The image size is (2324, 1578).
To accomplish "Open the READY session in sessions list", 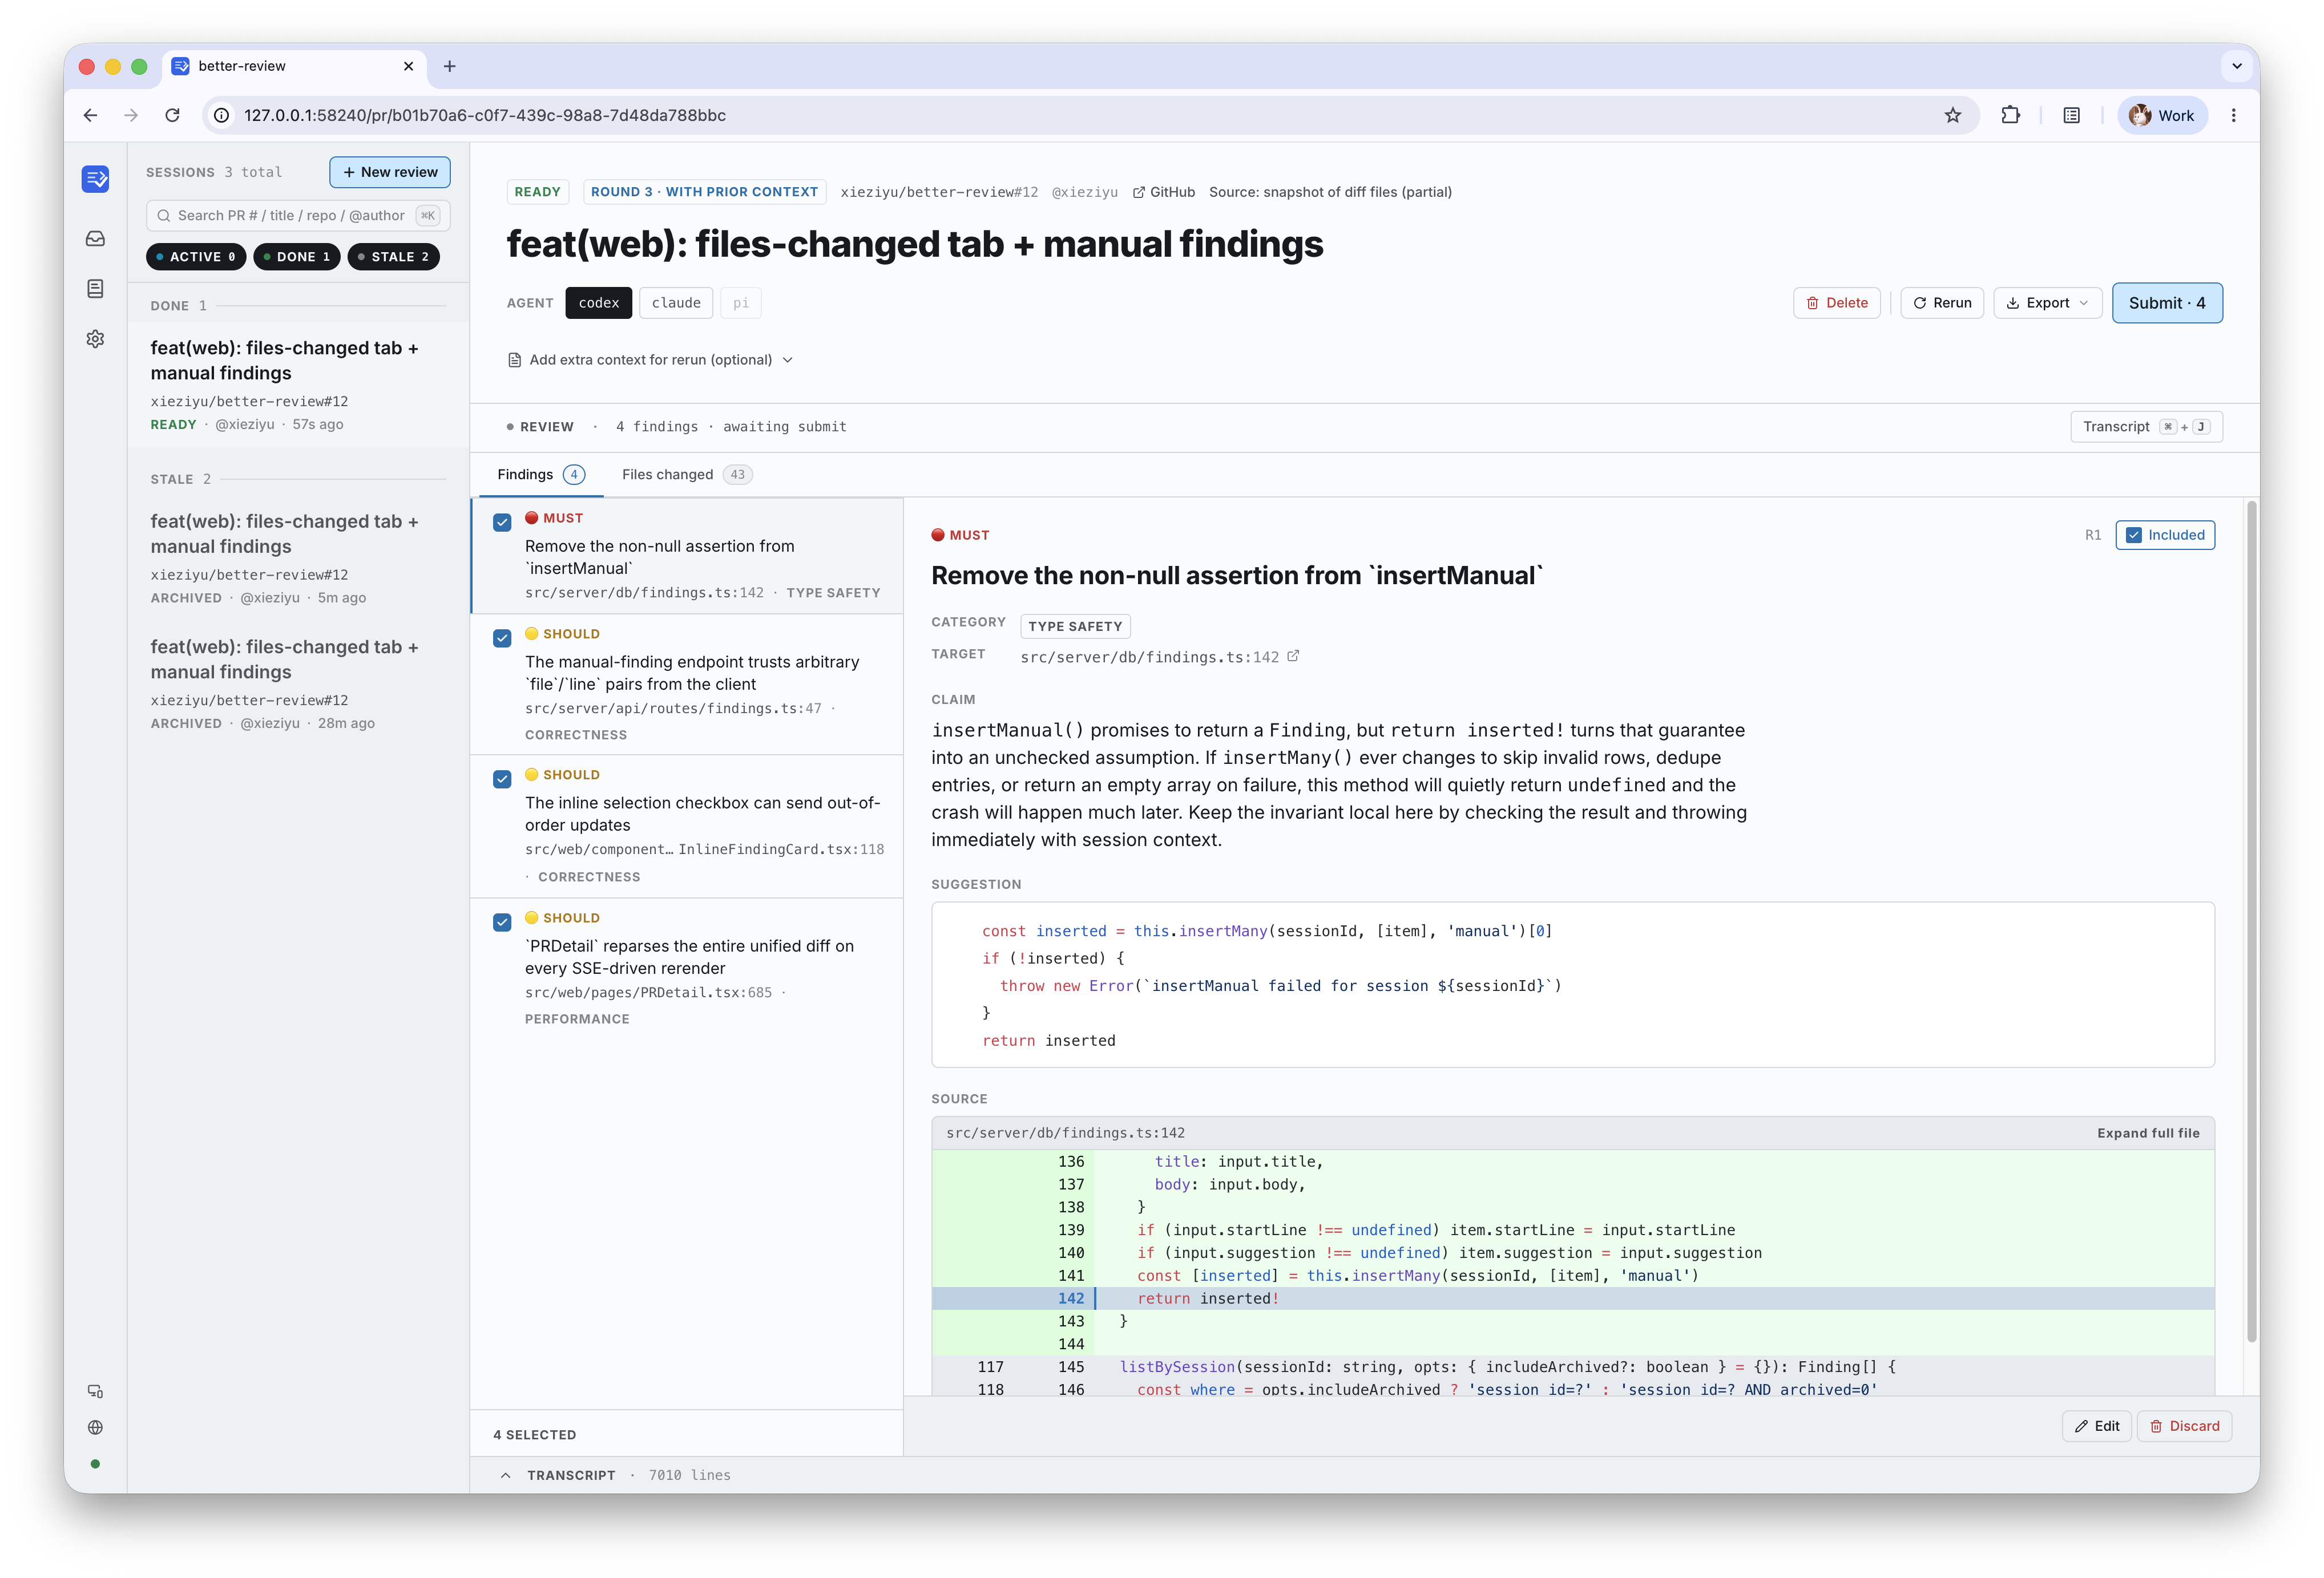I will point(298,385).
